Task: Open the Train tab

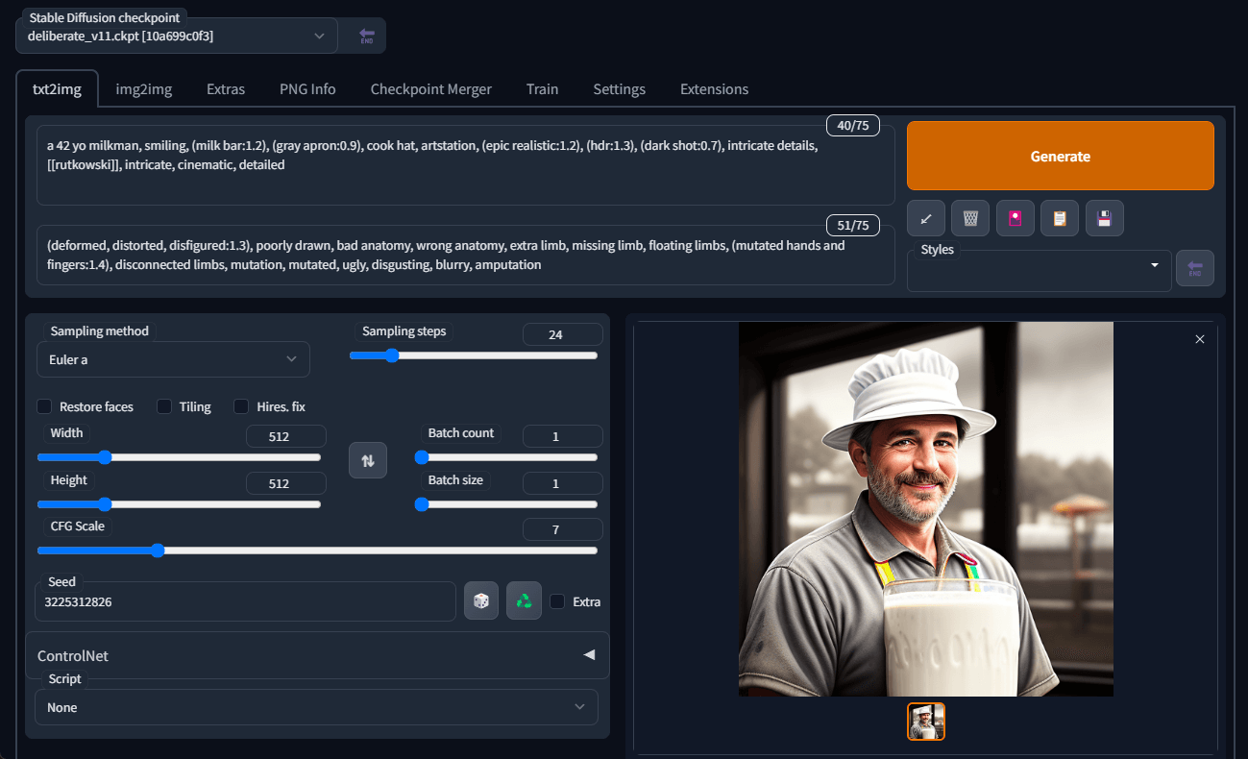Action: (542, 89)
